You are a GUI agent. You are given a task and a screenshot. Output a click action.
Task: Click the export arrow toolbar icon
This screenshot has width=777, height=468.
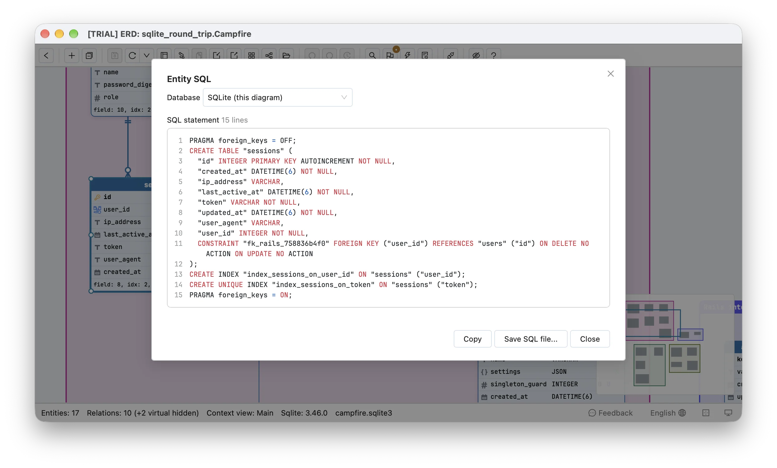234,56
